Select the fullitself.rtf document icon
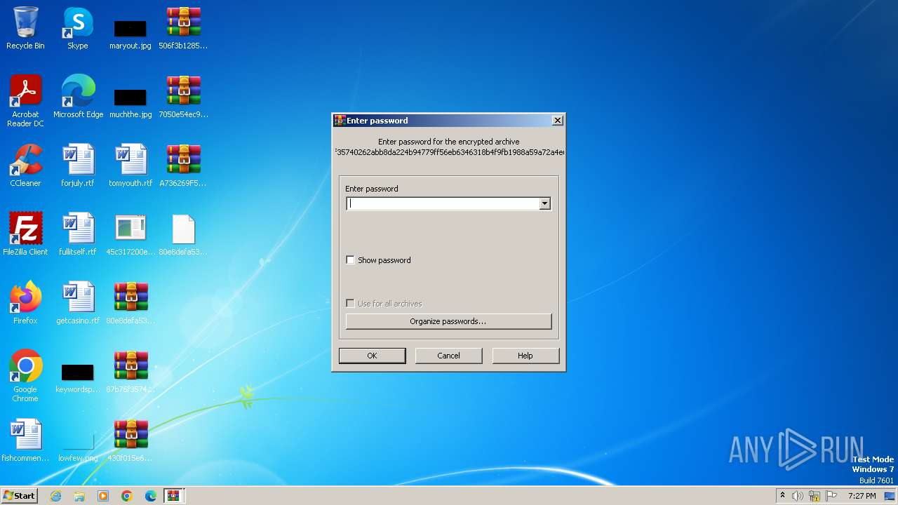The image size is (898, 505). point(78,234)
